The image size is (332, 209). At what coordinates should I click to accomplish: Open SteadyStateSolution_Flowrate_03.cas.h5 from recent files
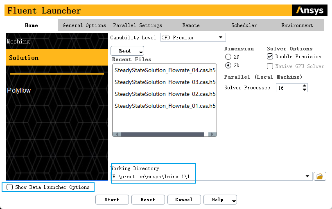click(x=165, y=82)
